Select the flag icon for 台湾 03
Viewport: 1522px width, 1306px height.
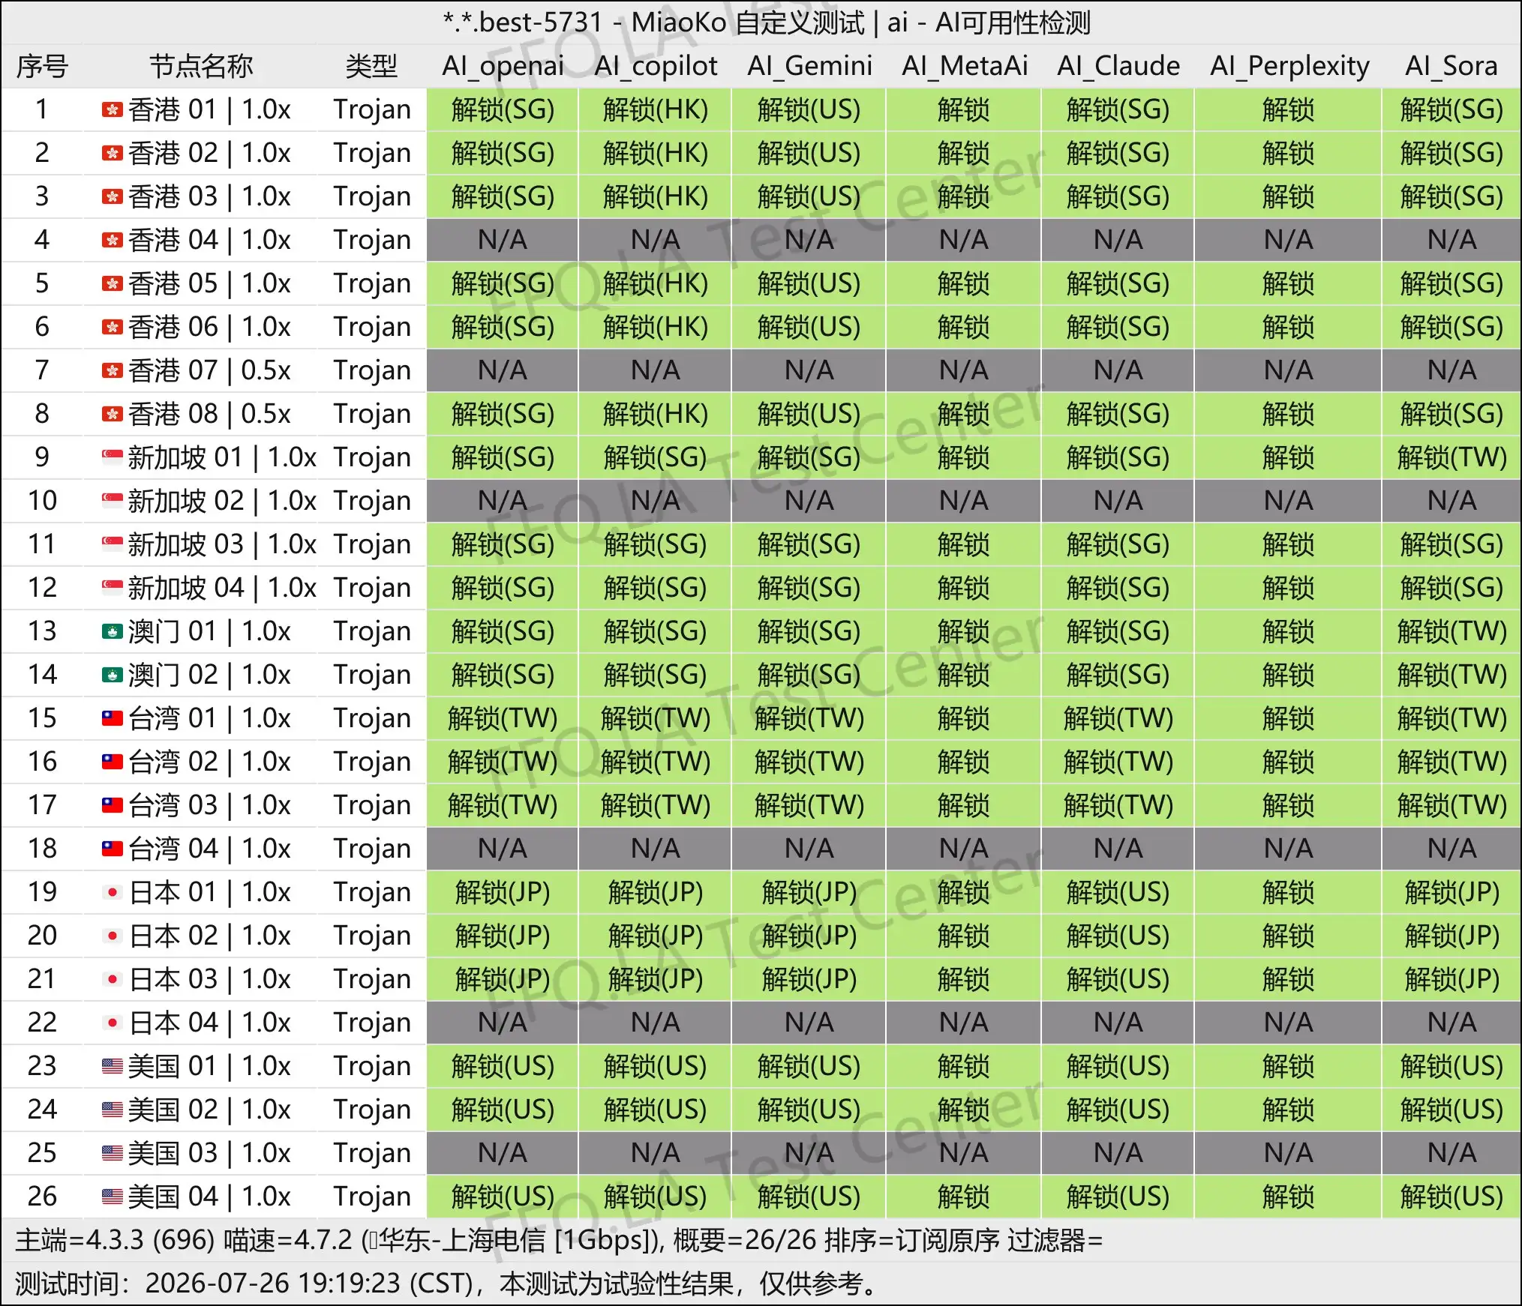tap(112, 806)
